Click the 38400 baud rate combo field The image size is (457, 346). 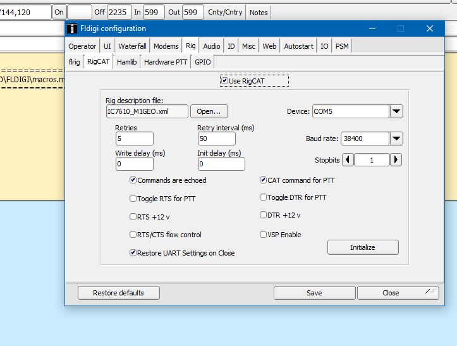tap(365, 139)
